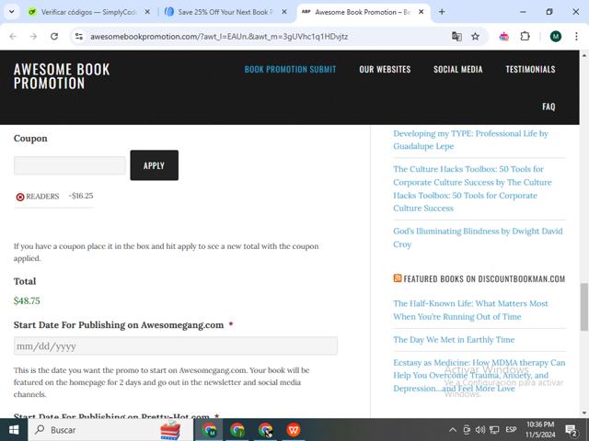Click the colorful extension icon beside star
This screenshot has height=441, width=589.
click(x=504, y=37)
